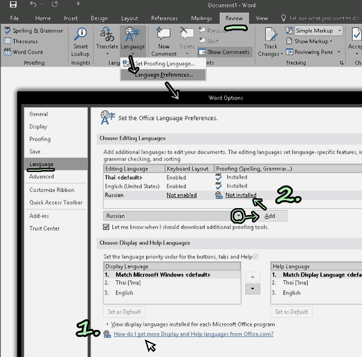Choose Set Proofing Language menu item
Viewport: 362px width, 357px height.
163,64
